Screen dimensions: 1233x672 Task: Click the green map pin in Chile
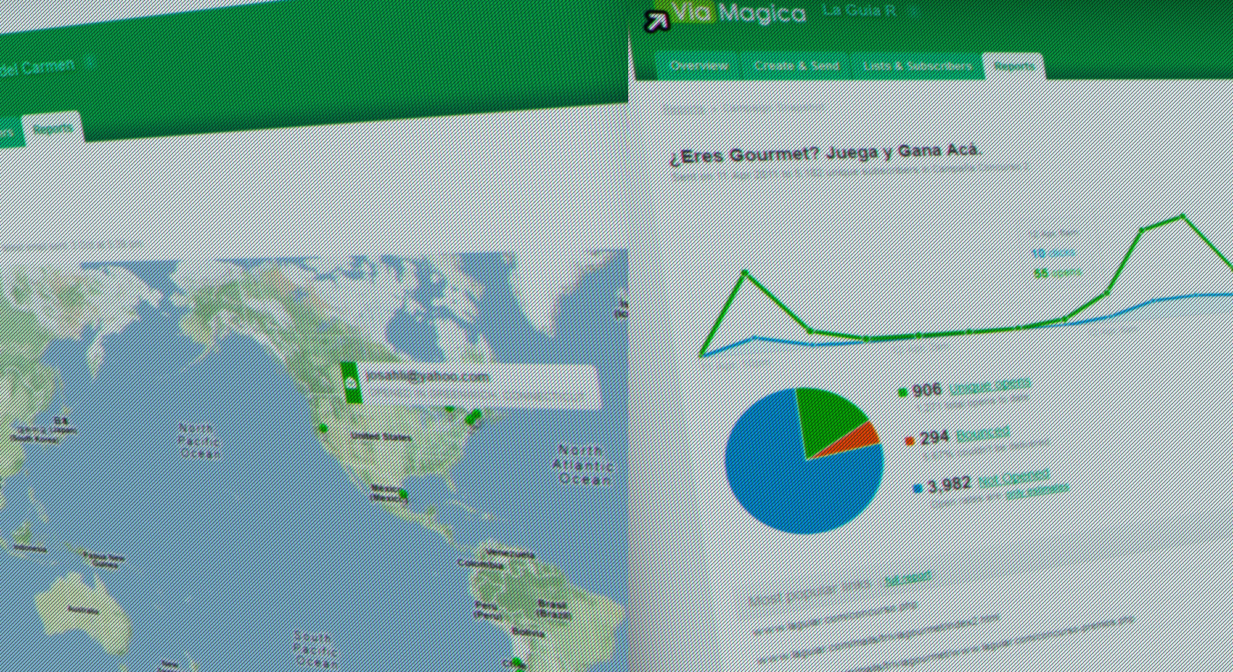pyautogui.click(x=518, y=663)
